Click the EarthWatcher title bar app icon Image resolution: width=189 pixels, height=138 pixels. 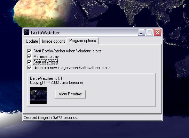point(26,32)
